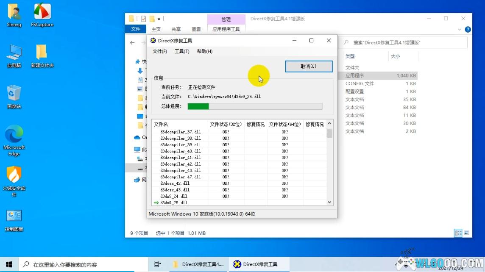Open the FSCapture desktop icon

click(x=42, y=15)
